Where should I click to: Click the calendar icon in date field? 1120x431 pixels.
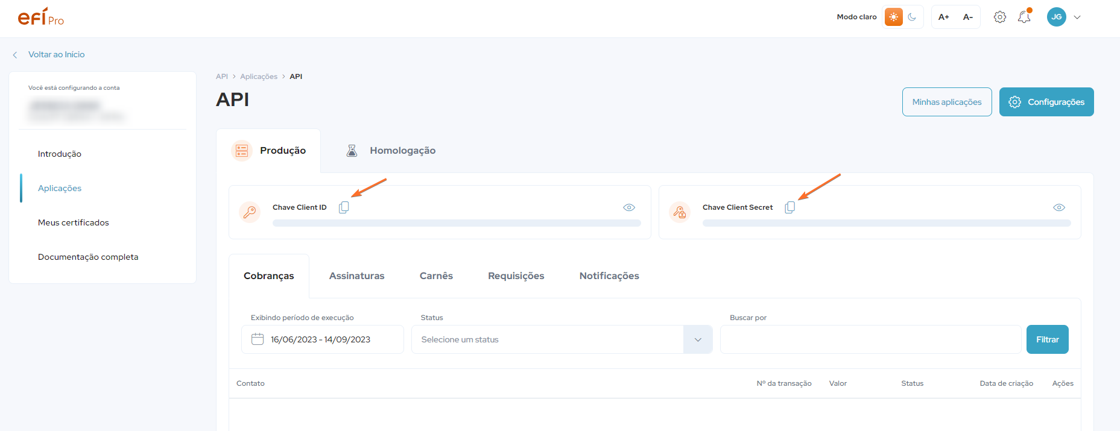click(258, 339)
